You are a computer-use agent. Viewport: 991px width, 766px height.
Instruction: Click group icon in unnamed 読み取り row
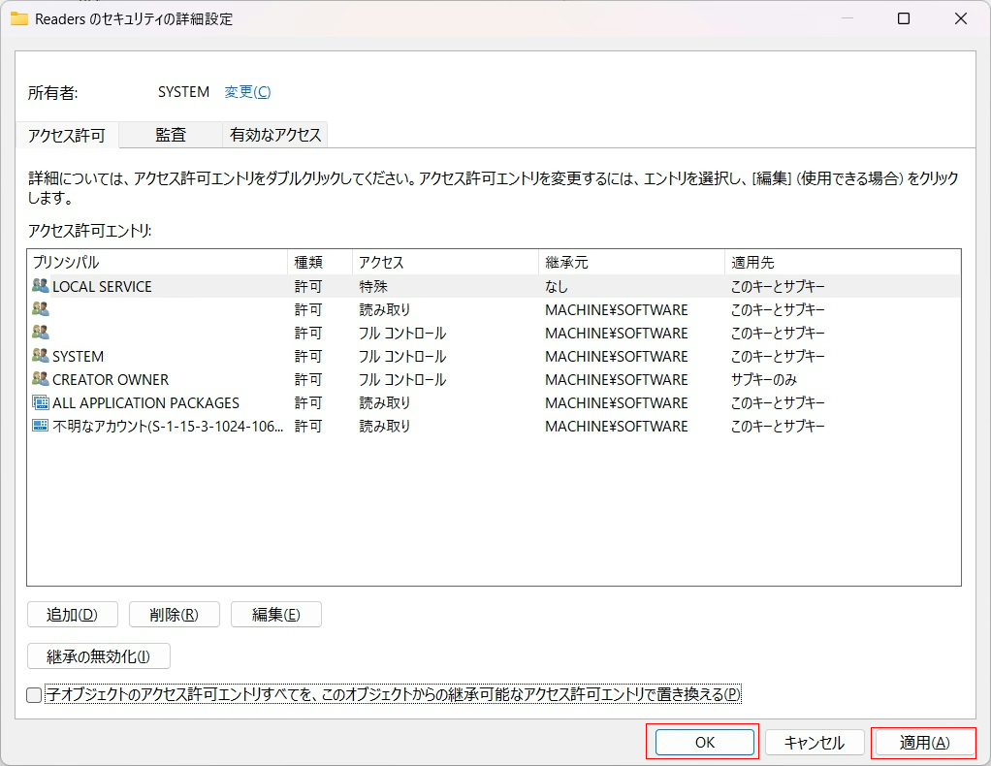pyautogui.click(x=41, y=309)
